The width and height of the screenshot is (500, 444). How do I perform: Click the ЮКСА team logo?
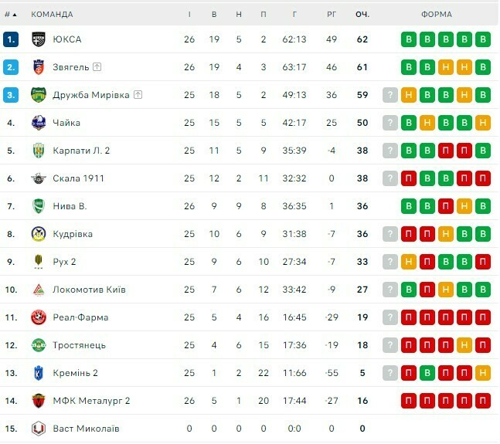click(x=39, y=39)
